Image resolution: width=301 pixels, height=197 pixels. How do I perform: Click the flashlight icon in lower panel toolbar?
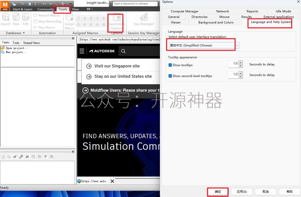coord(21,157)
